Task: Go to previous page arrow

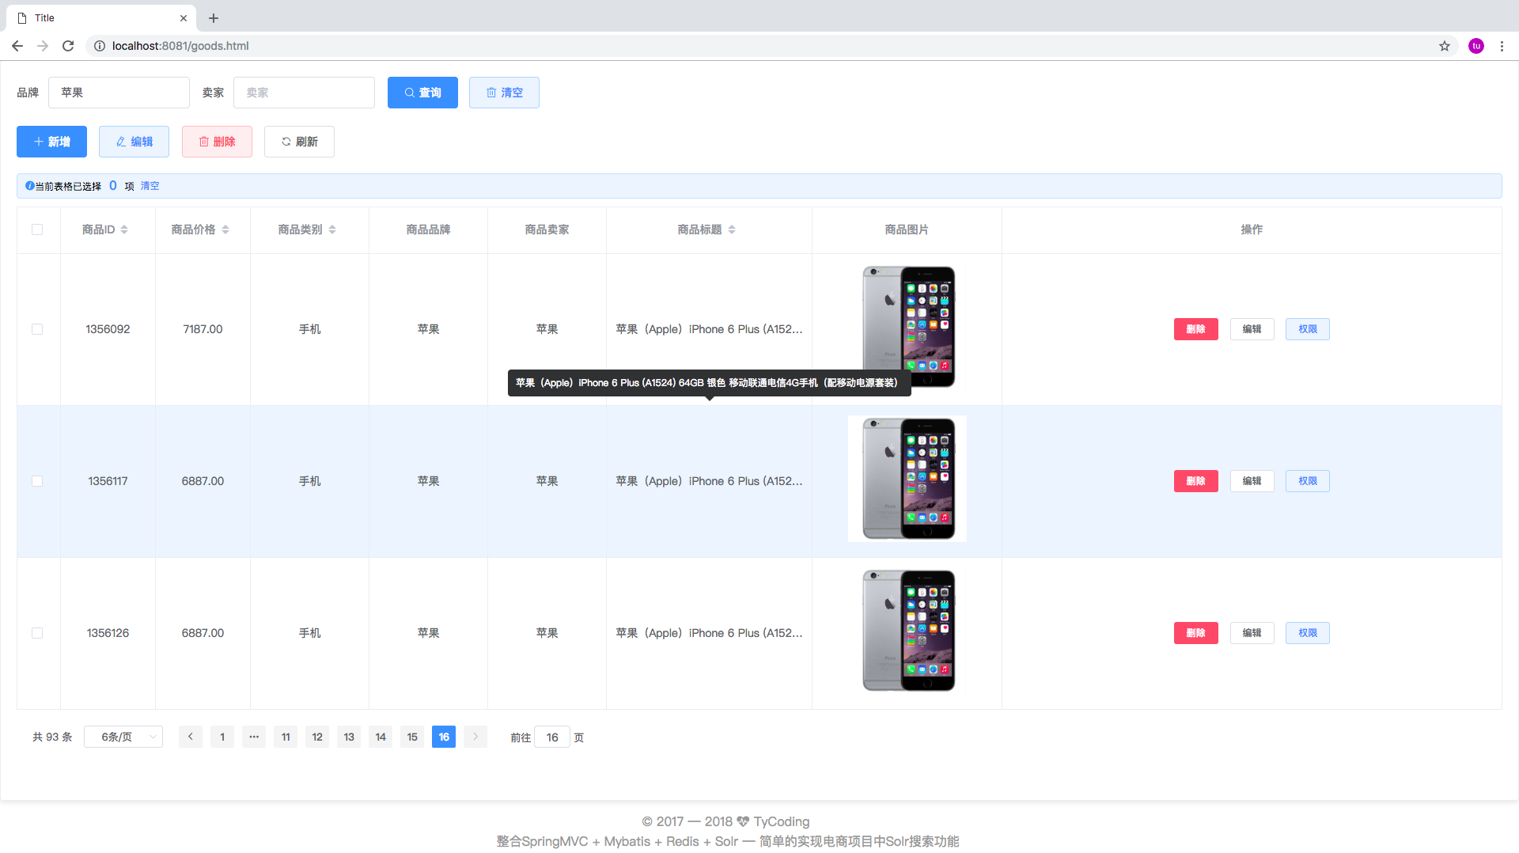Action: 191,737
